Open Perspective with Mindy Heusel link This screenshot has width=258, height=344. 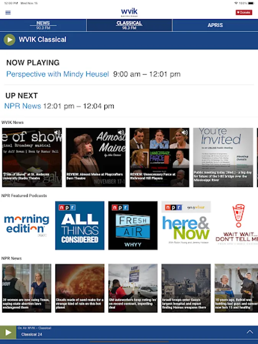(x=58, y=74)
